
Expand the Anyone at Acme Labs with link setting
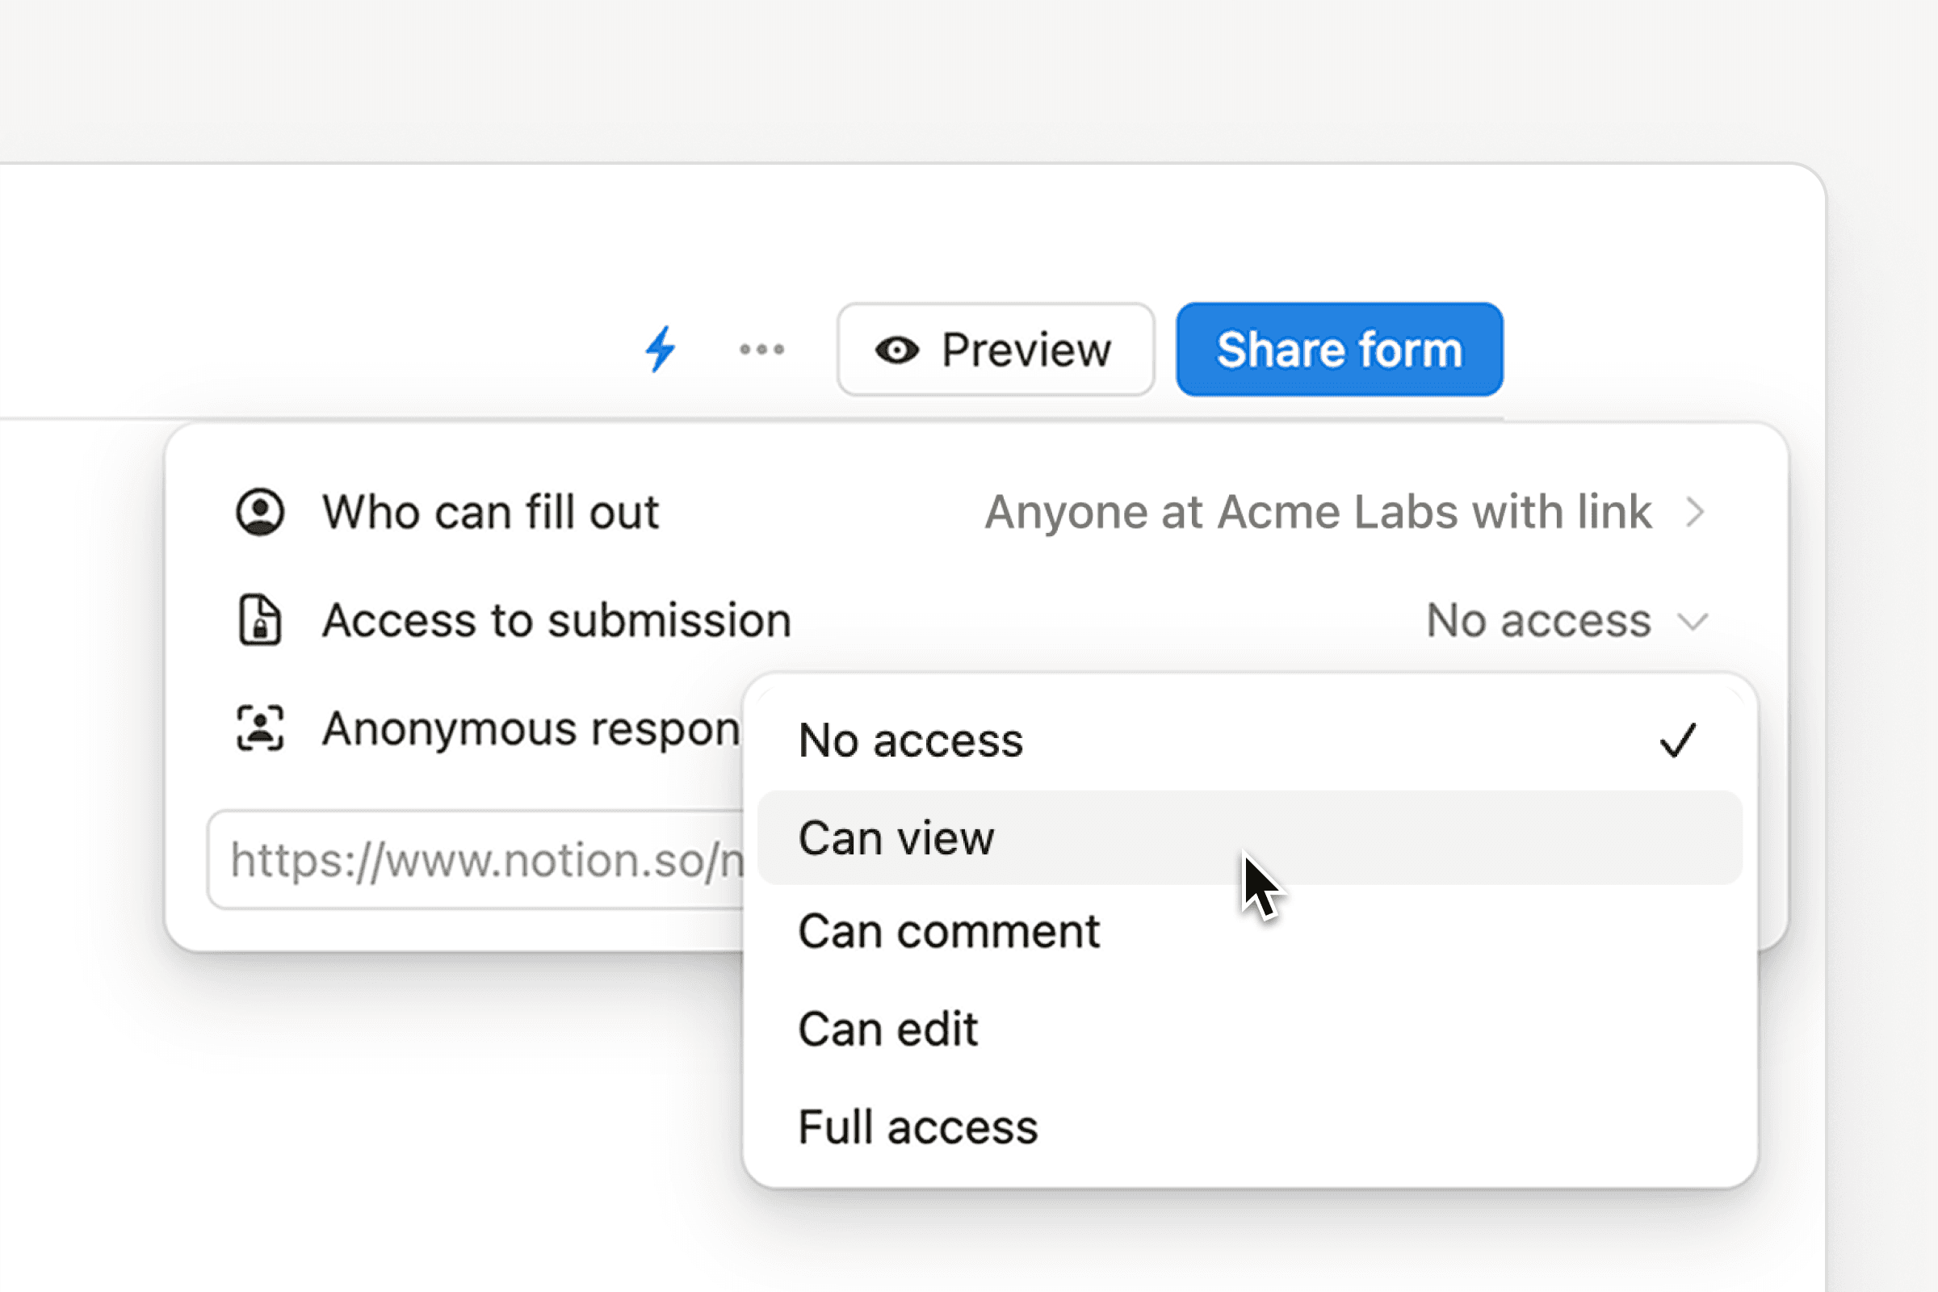[x=1319, y=511]
